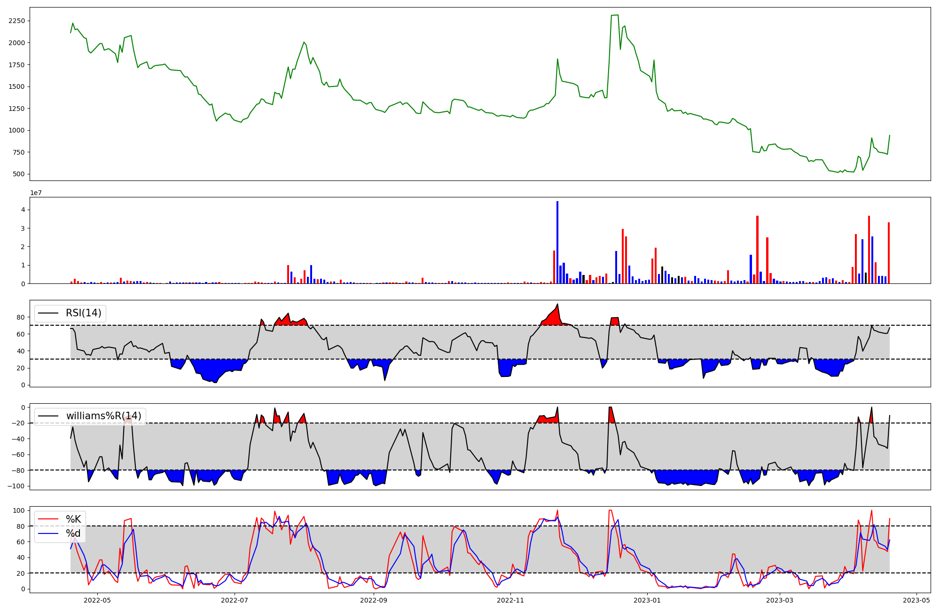The width and height of the screenshot is (940, 611).
Task: Click the 2022-09 date tick label
Action: coord(374,600)
